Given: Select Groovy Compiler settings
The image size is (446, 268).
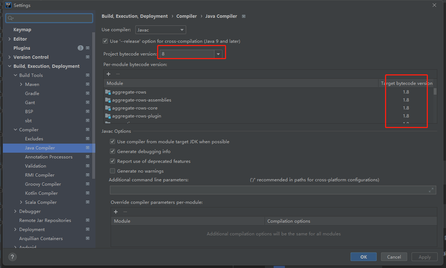Looking at the screenshot, I should coord(43,184).
